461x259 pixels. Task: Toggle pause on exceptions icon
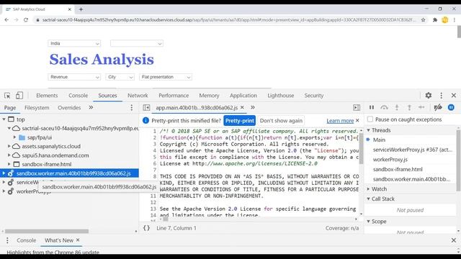(x=451, y=107)
